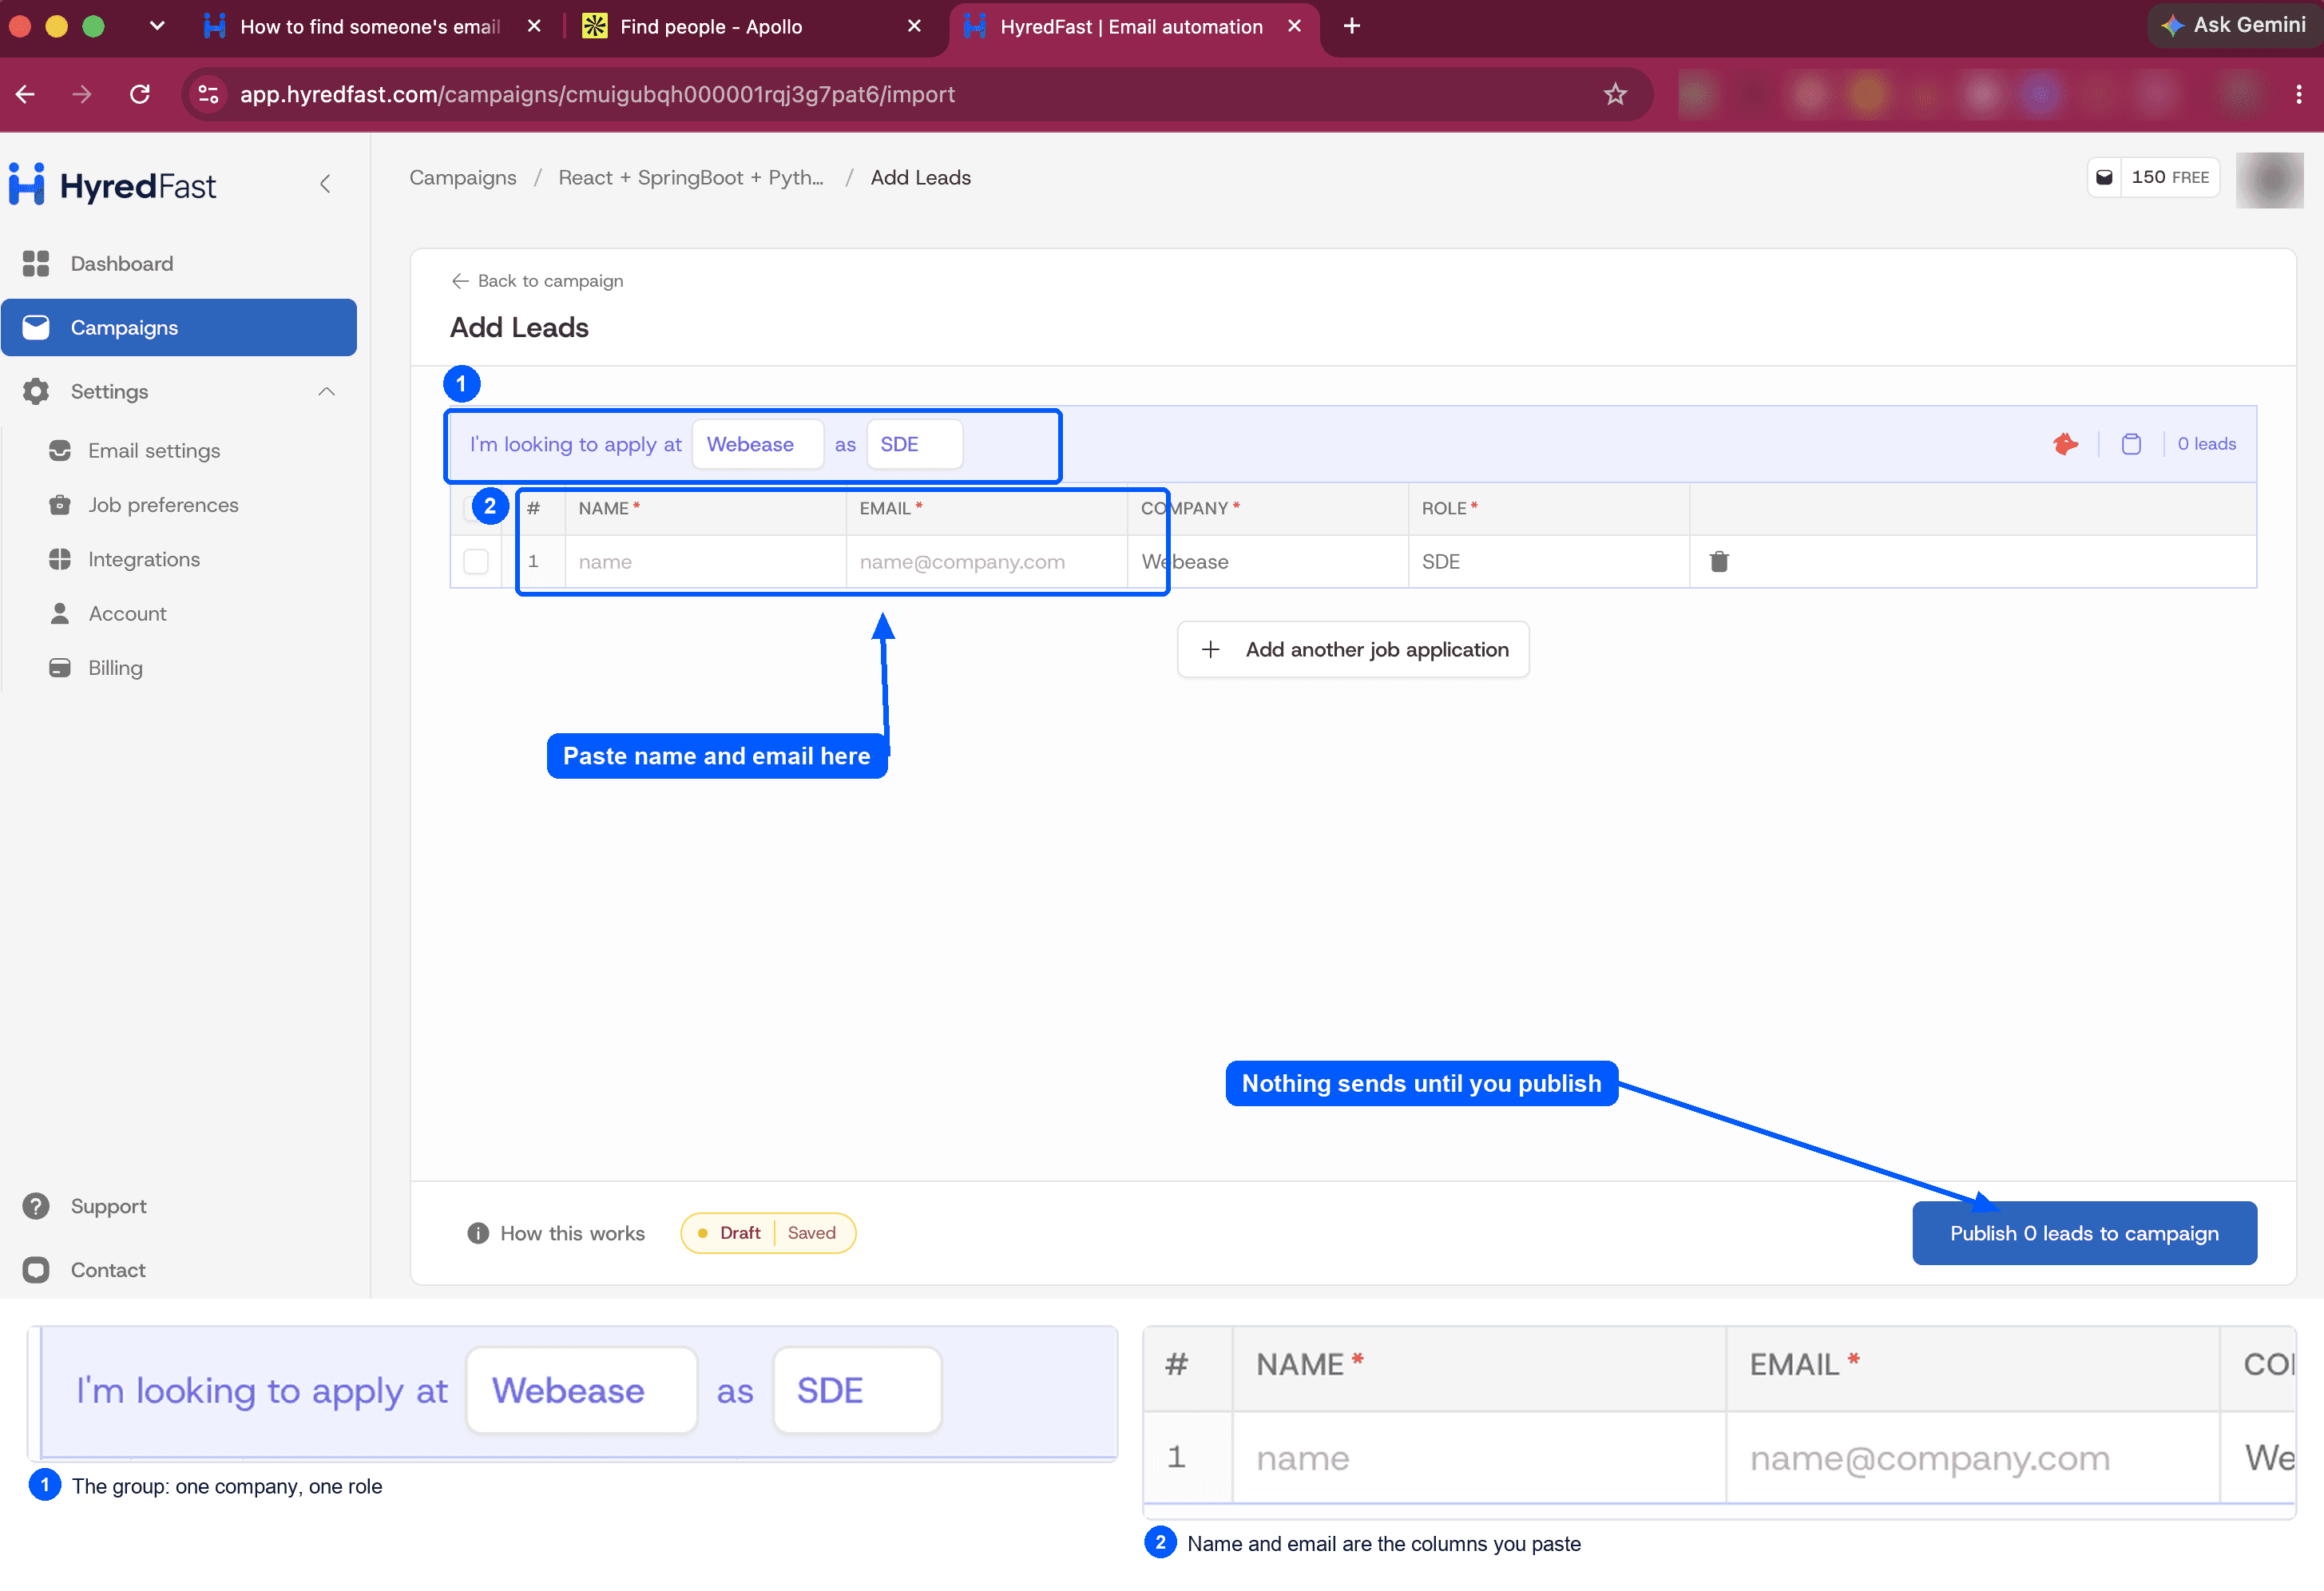Check the row 1 checkbox

coord(476,561)
